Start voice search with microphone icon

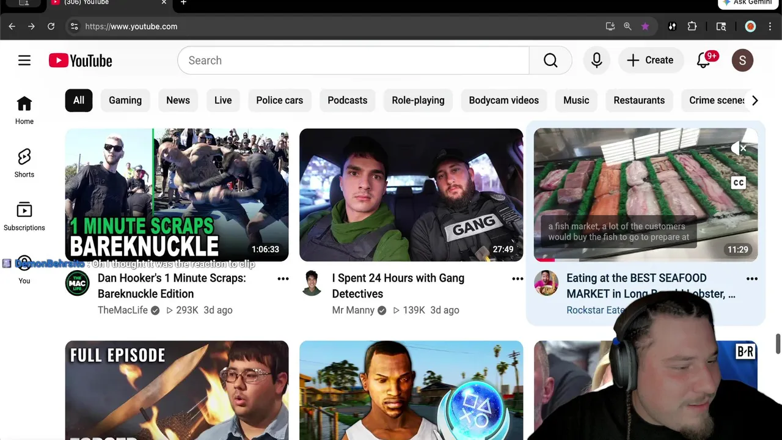tap(597, 61)
